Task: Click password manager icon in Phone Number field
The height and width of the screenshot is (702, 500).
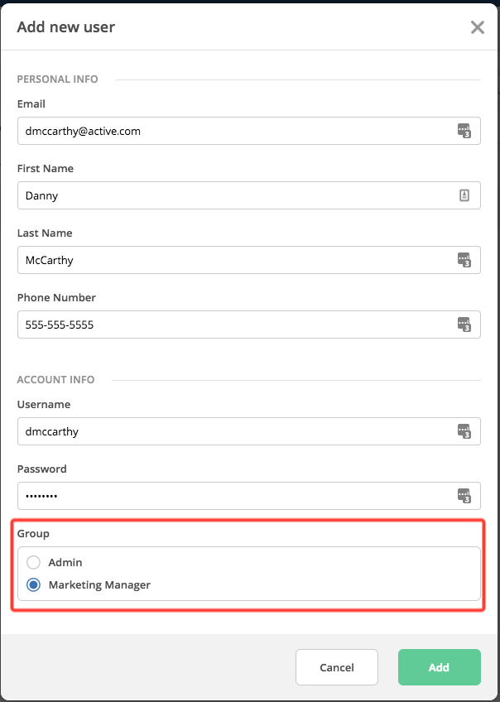Action: (x=464, y=325)
